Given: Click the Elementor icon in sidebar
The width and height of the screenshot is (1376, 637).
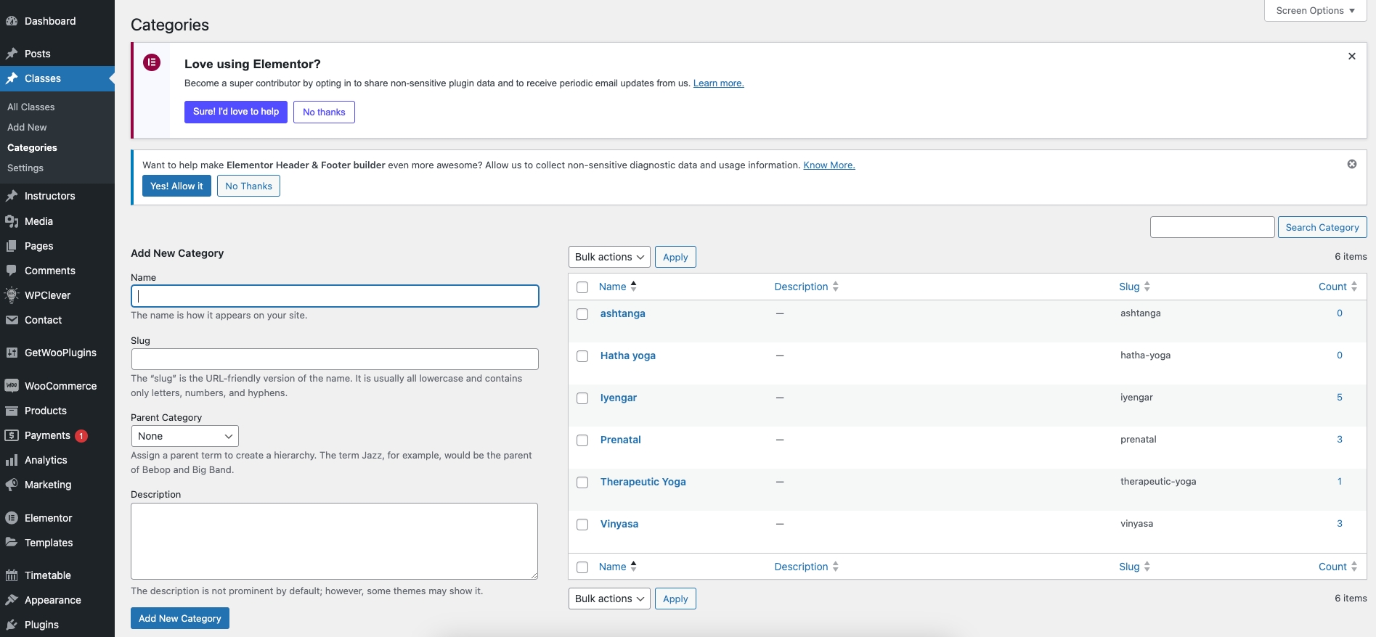Looking at the screenshot, I should (12, 518).
